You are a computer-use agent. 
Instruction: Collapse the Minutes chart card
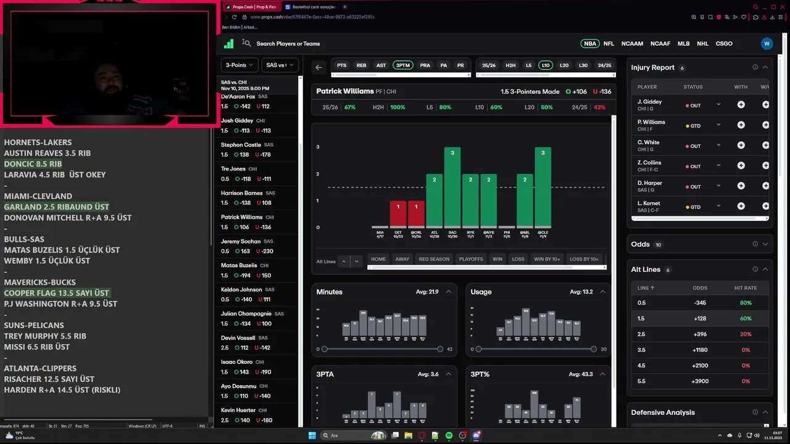tap(449, 292)
